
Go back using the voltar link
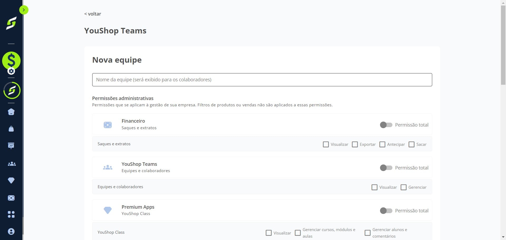[x=93, y=14]
